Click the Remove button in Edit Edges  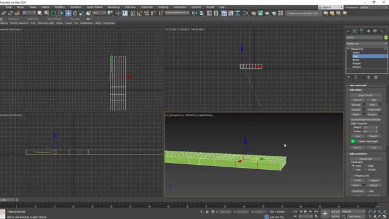click(357, 100)
